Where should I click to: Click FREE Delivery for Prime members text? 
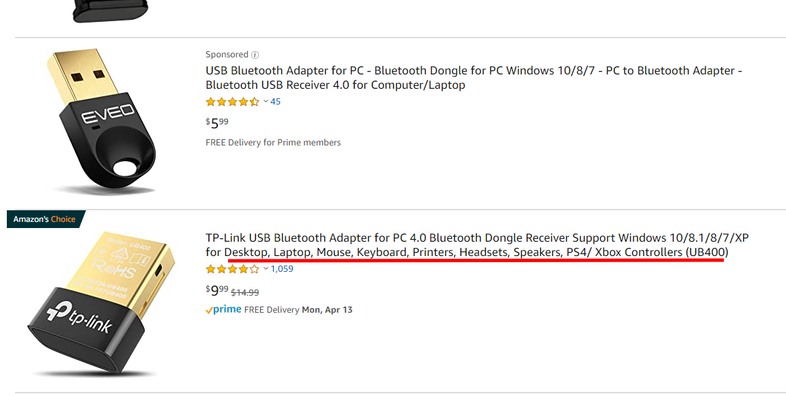[x=273, y=143]
